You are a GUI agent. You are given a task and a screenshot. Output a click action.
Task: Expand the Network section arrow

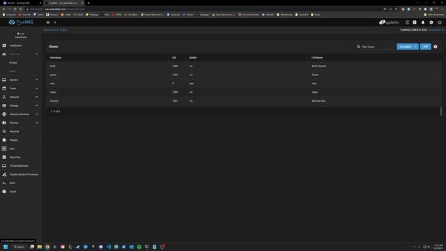pos(37,97)
